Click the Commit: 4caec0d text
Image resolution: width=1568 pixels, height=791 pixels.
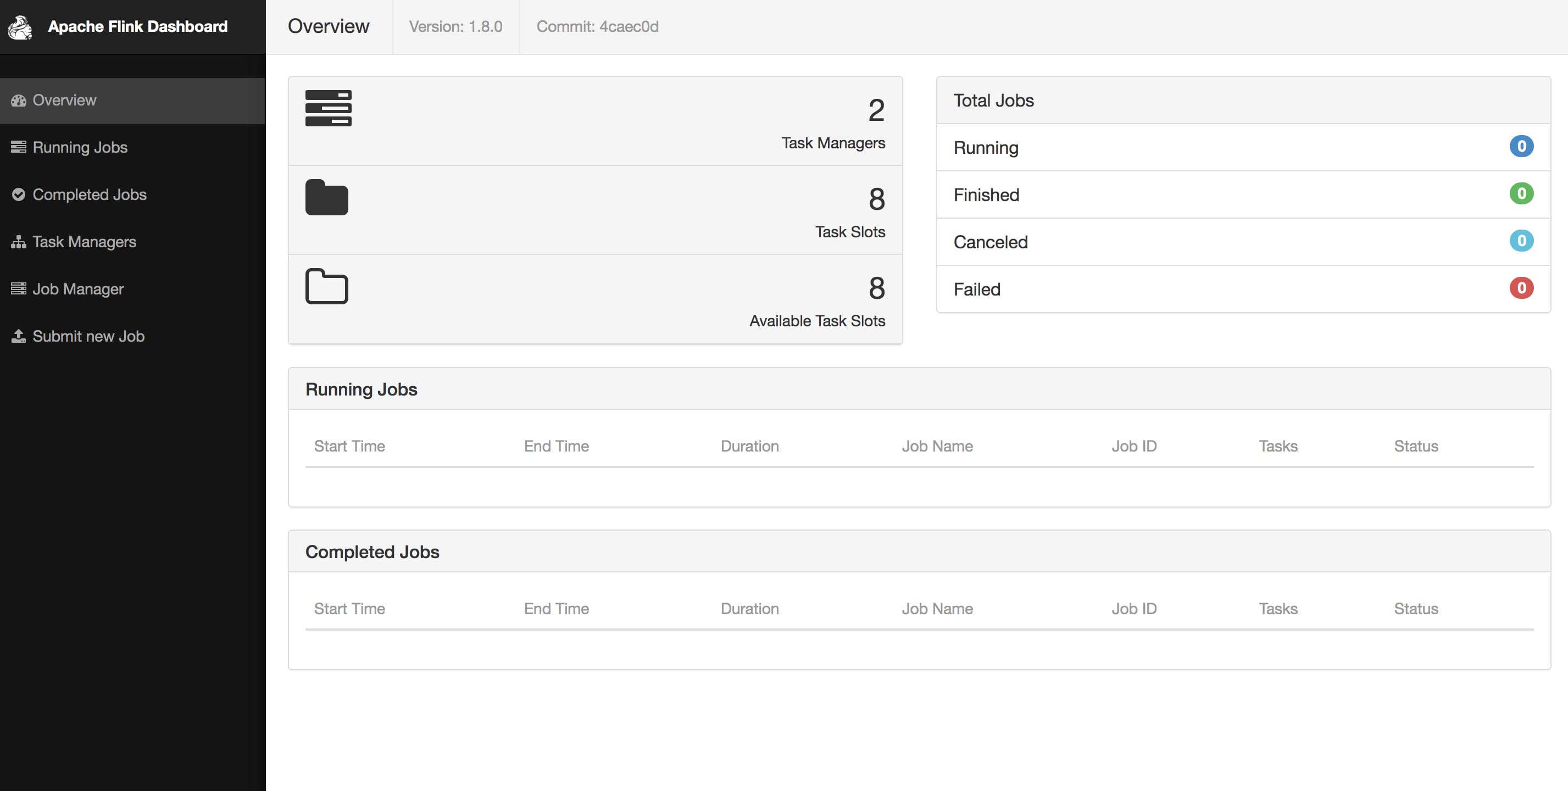tap(597, 27)
